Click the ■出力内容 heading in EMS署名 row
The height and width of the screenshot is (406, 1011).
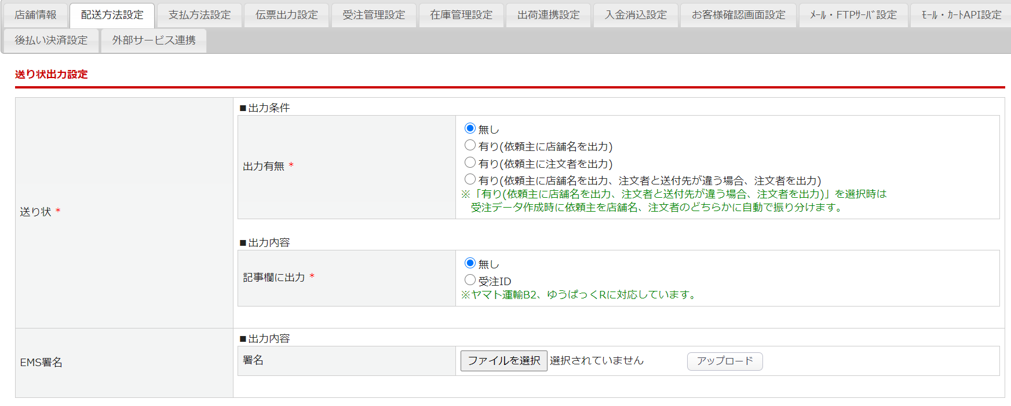[x=265, y=339]
